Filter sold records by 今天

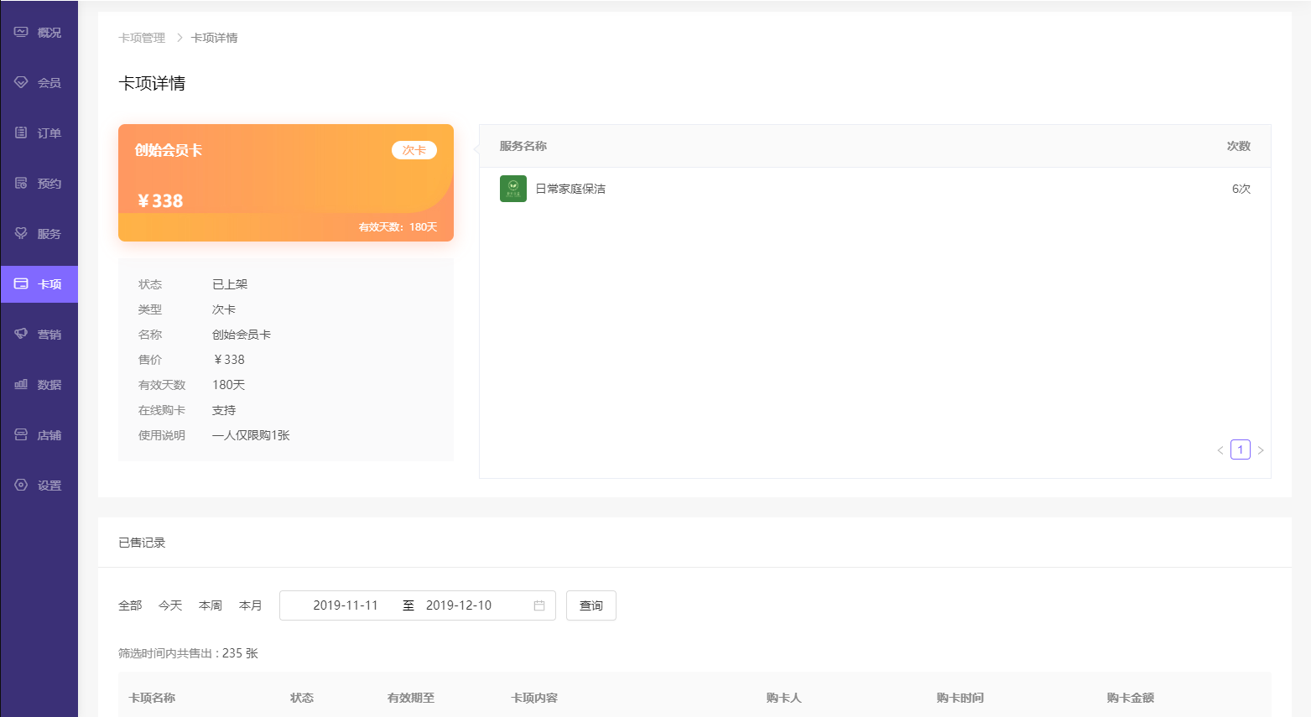(x=170, y=605)
